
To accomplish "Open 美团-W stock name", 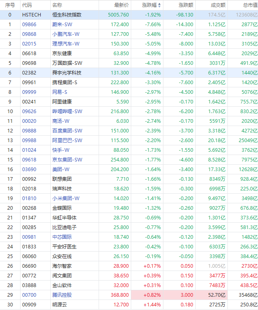I will click(61, 169).
